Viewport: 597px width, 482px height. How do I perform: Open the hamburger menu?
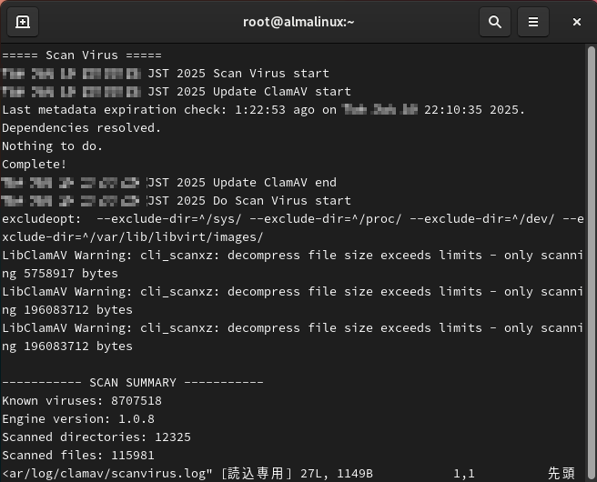(533, 22)
